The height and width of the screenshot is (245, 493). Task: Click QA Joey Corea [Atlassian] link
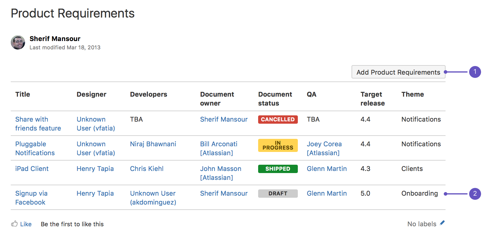324,148
